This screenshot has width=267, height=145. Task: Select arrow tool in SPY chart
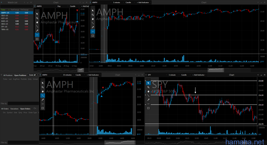[148, 100]
